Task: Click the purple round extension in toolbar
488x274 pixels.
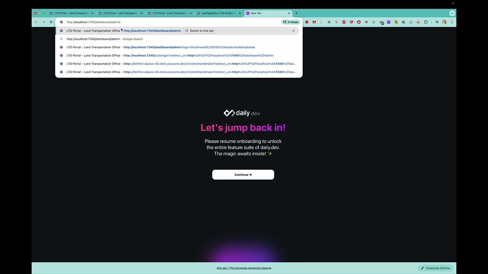Action: coord(388,22)
